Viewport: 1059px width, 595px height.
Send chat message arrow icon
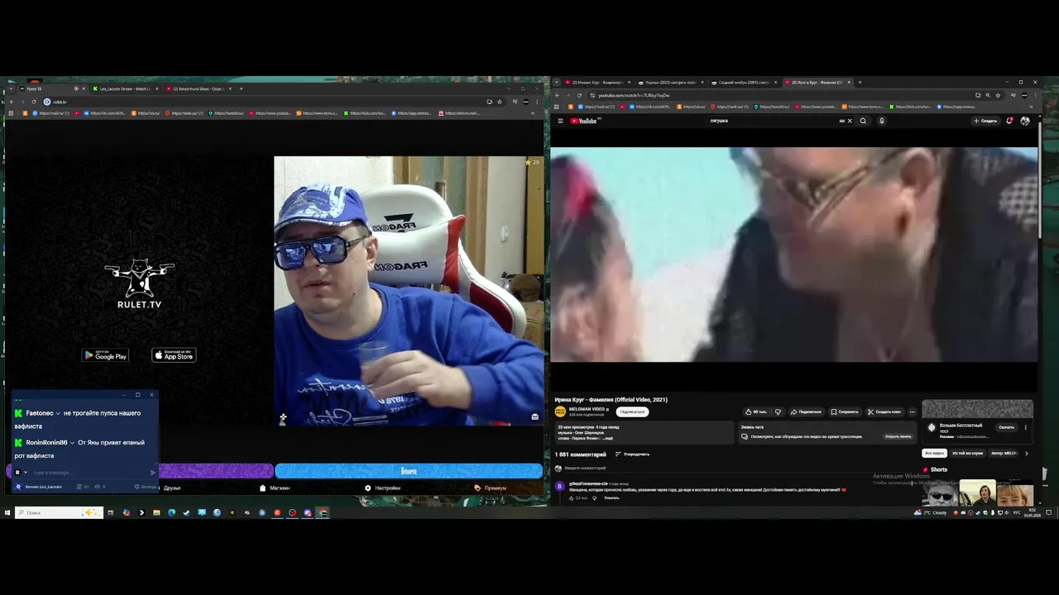click(152, 473)
